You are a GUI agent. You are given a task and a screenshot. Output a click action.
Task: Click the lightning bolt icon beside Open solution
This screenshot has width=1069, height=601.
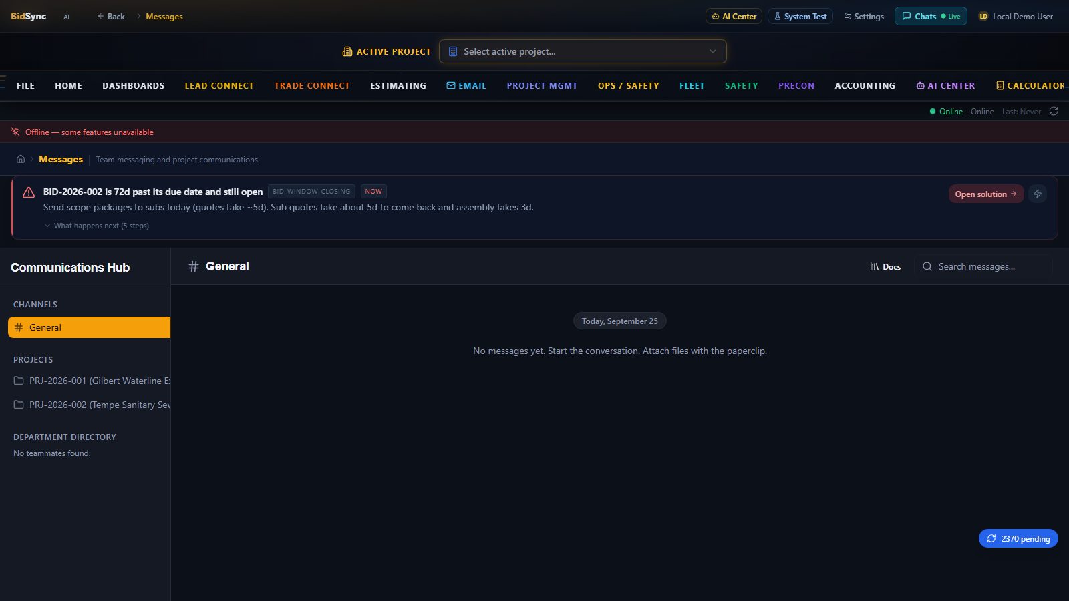coord(1038,194)
